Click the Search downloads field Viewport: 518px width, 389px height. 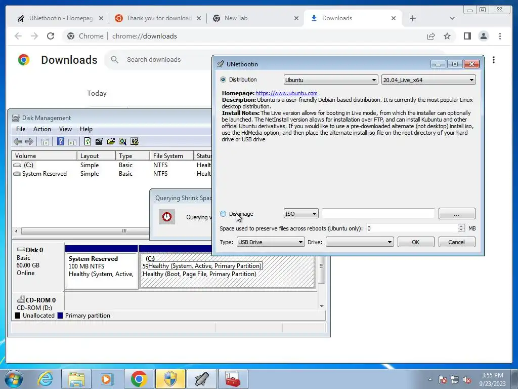pyautogui.click(x=158, y=60)
